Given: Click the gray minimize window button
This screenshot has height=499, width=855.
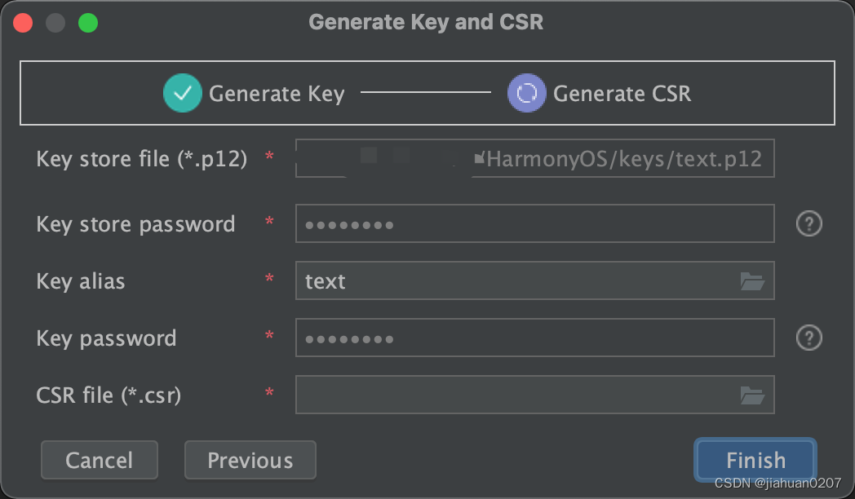Looking at the screenshot, I should (55, 23).
